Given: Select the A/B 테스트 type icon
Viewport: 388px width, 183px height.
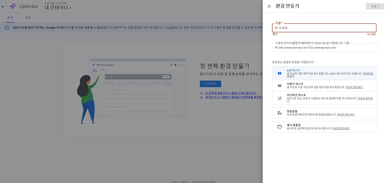Looking at the screenshot, I should [x=279, y=73].
